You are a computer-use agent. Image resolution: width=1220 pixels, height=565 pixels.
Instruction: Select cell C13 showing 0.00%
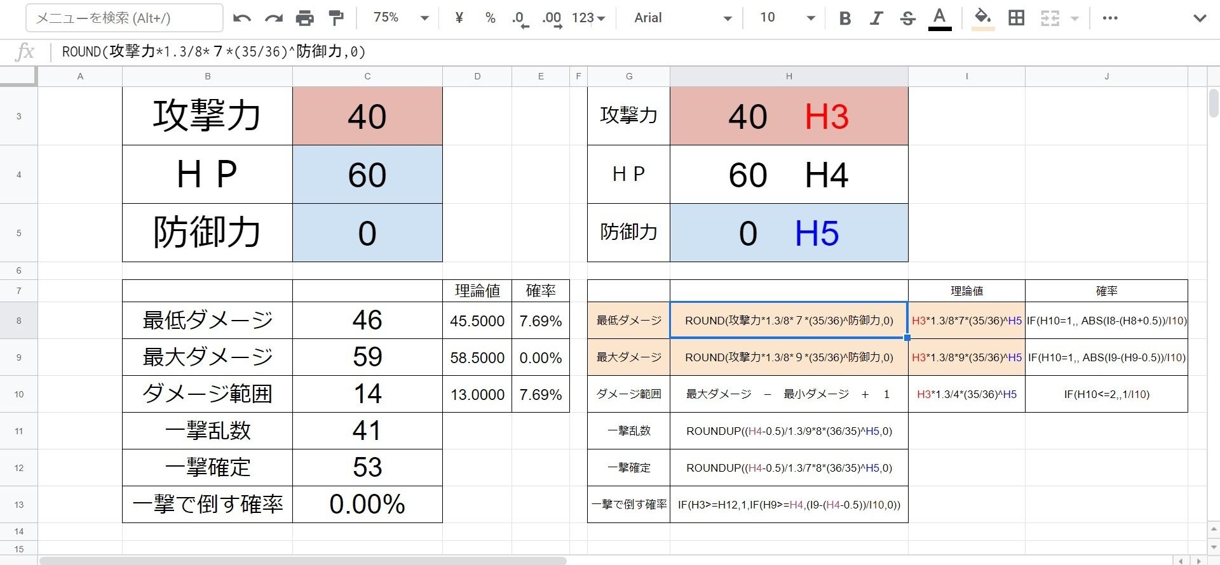pyautogui.click(x=367, y=505)
